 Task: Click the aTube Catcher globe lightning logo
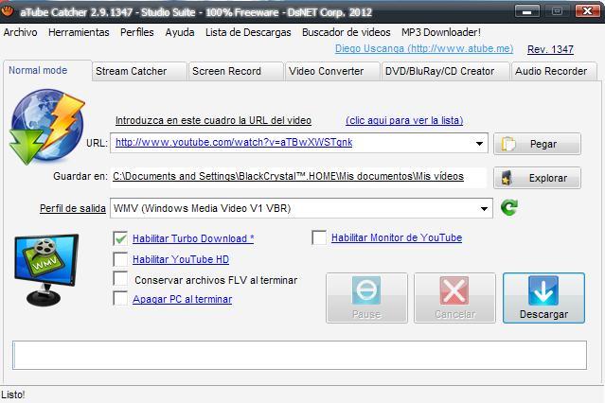click(x=46, y=127)
